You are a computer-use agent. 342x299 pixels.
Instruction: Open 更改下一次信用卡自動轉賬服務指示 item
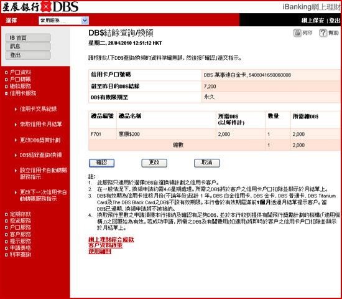click(43, 196)
